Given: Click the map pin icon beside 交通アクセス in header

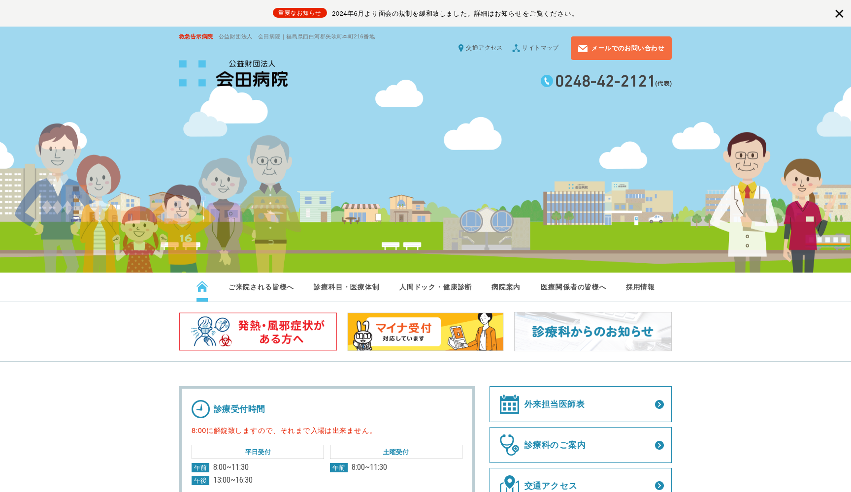Looking at the screenshot, I should tap(461, 48).
